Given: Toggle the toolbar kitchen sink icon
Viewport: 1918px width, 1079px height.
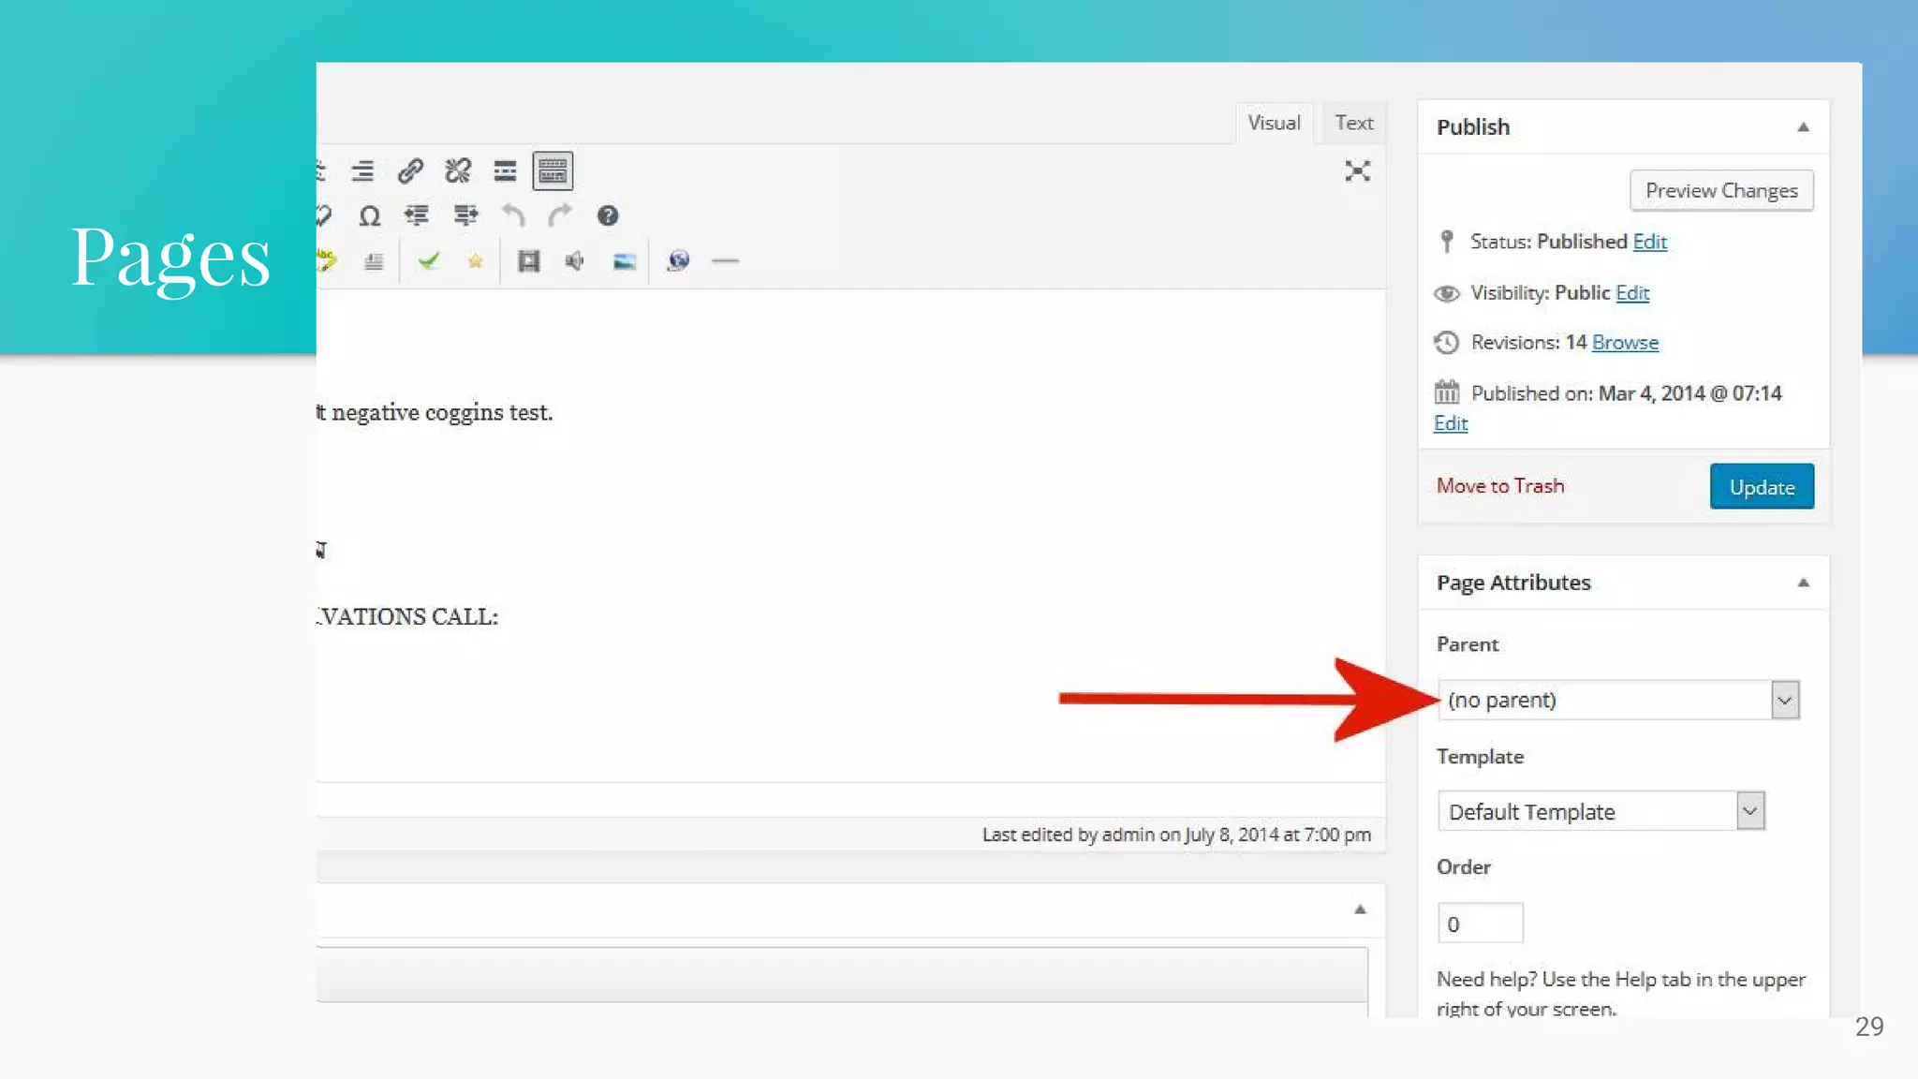Looking at the screenshot, I should click(553, 170).
